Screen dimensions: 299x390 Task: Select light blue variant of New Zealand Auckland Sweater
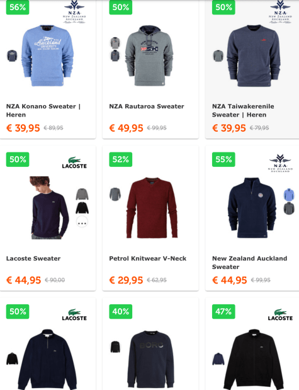(289, 195)
